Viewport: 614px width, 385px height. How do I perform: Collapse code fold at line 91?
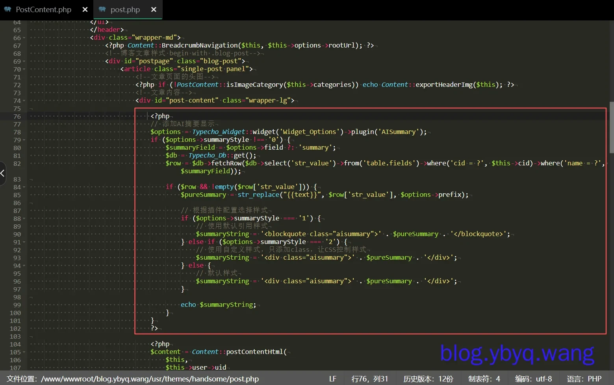click(x=24, y=242)
